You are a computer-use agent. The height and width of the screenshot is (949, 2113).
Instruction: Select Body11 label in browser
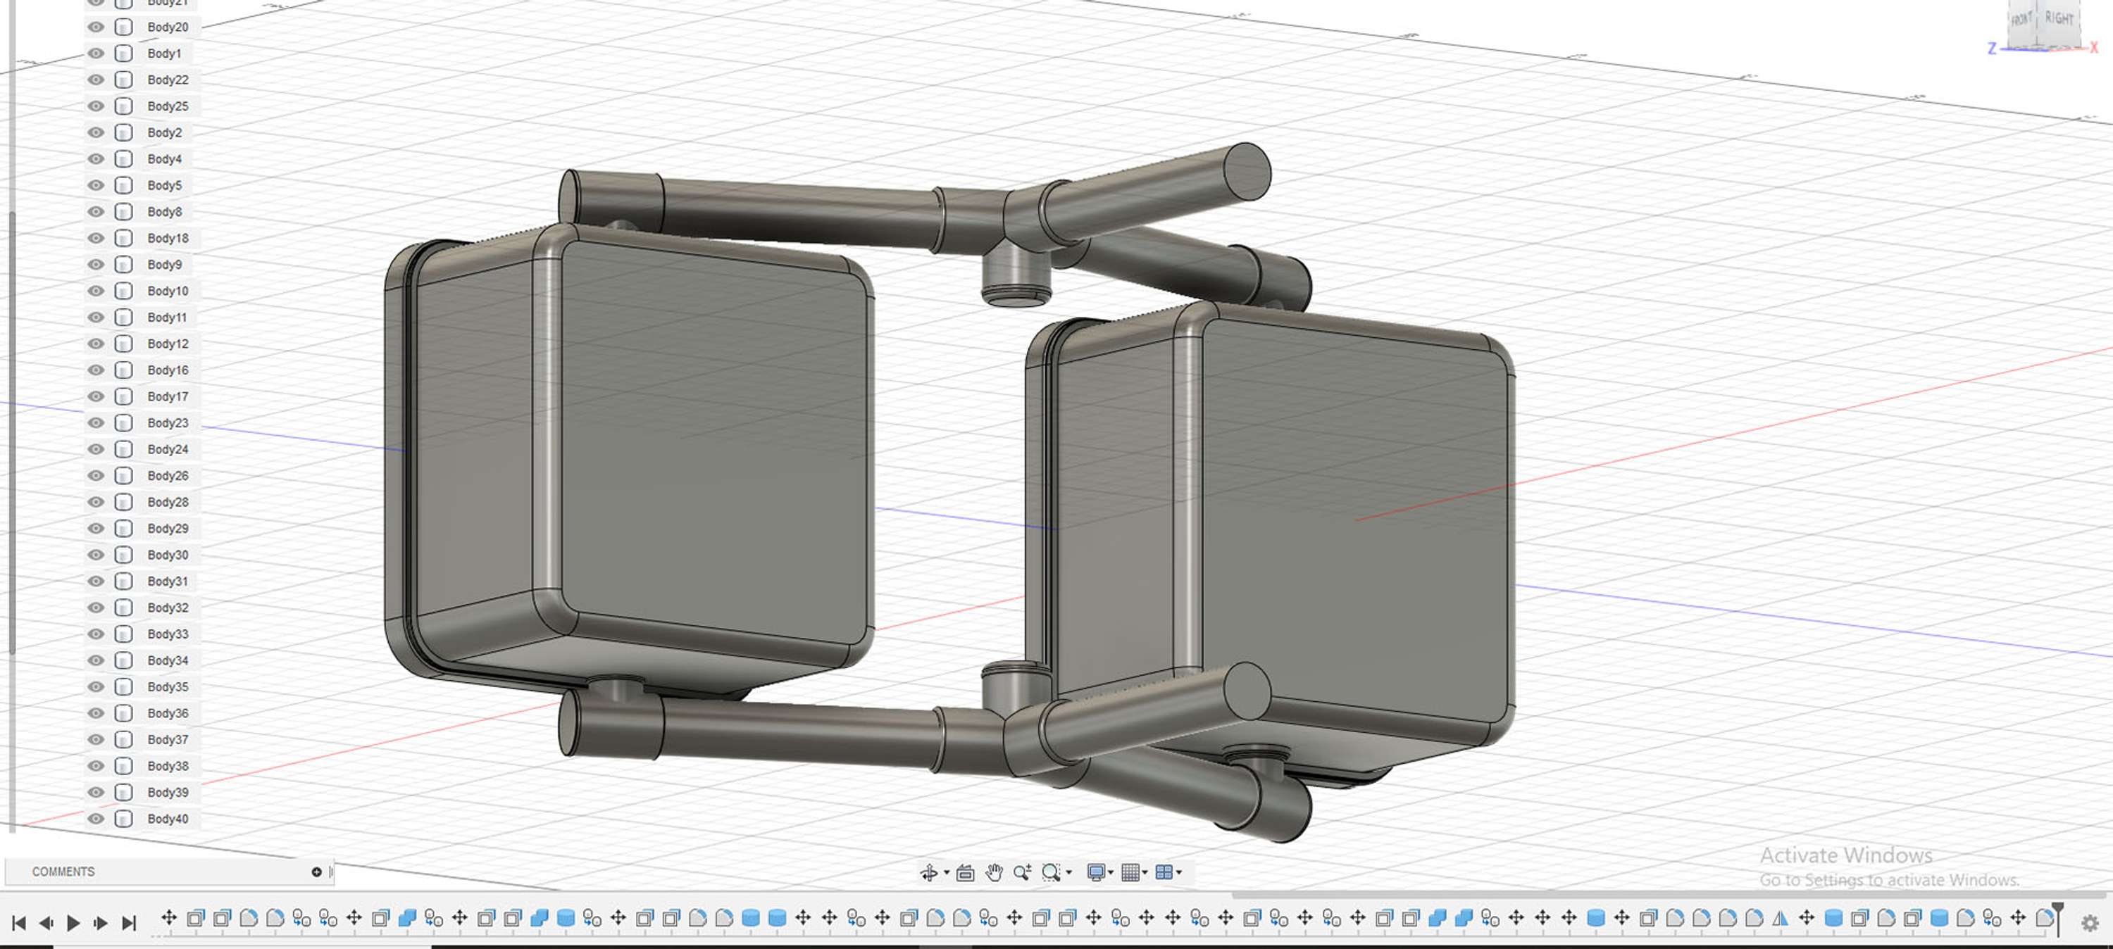[168, 318]
